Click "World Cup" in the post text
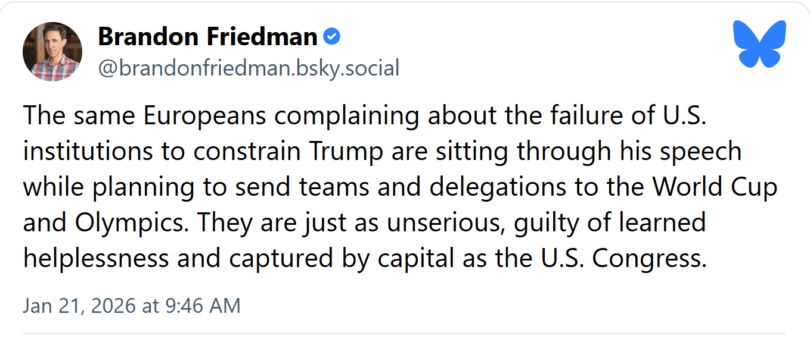Viewport: 810px width, 342px height. pyautogui.click(x=715, y=187)
